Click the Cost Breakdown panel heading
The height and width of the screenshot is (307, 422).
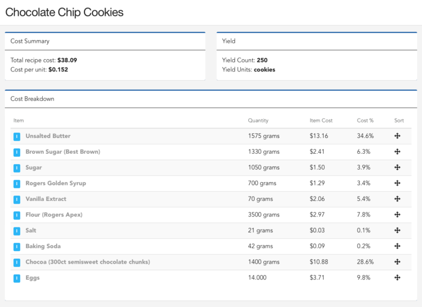point(32,99)
